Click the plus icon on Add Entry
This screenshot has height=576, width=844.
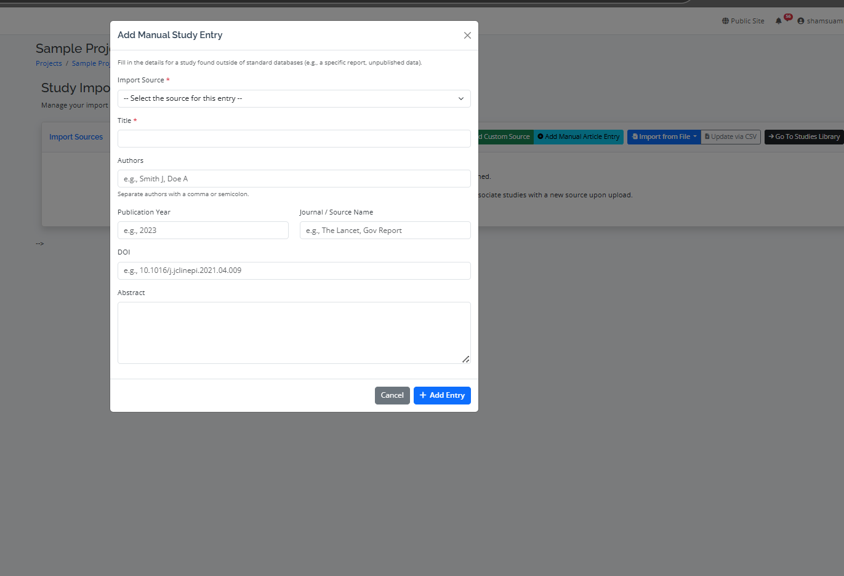[x=423, y=395]
